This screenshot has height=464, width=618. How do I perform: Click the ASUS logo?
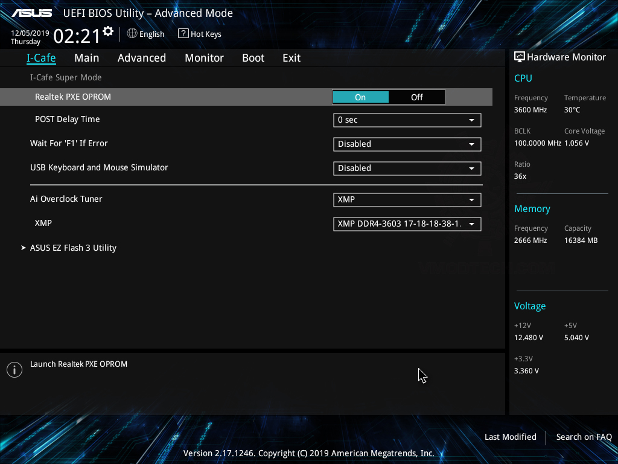pyautogui.click(x=31, y=11)
